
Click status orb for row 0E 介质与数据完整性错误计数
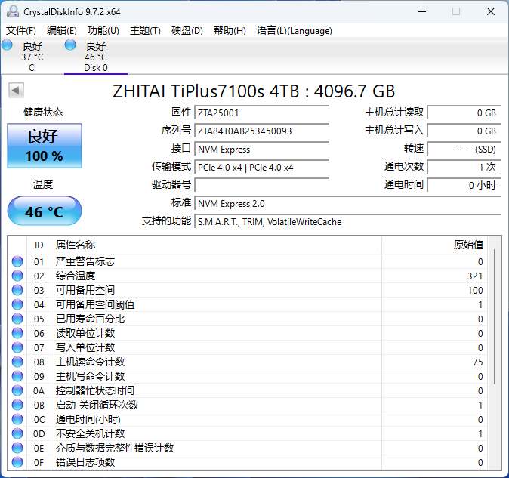[x=17, y=448]
